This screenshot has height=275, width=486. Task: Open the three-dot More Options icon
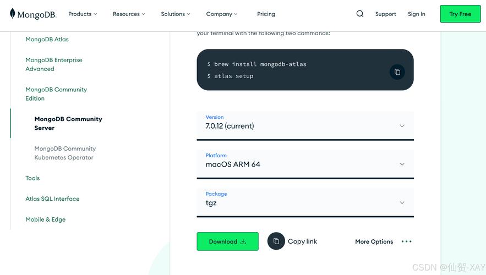click(x=406, y=241)
